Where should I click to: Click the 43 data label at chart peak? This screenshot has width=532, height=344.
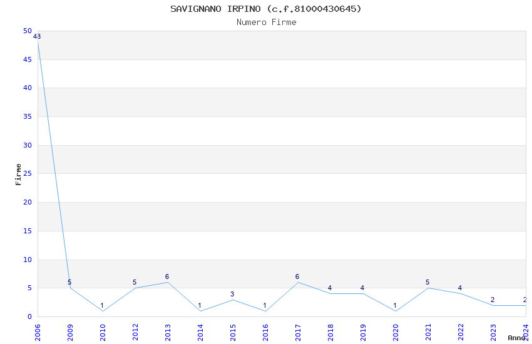(37, 37)
